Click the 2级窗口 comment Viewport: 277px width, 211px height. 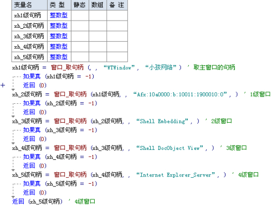(x=222, y=121)
